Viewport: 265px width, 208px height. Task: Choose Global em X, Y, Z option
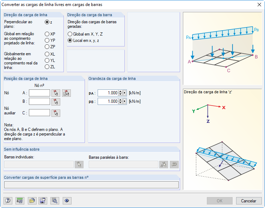(70, 34)
